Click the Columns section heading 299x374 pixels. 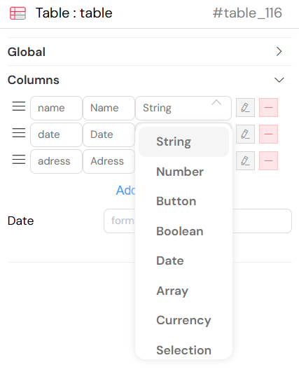34,80
